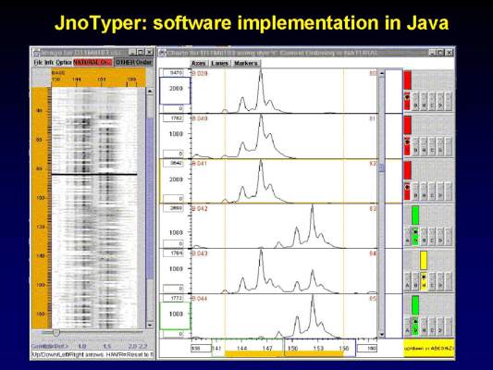Click the B 041 lane label

(200, 164)
